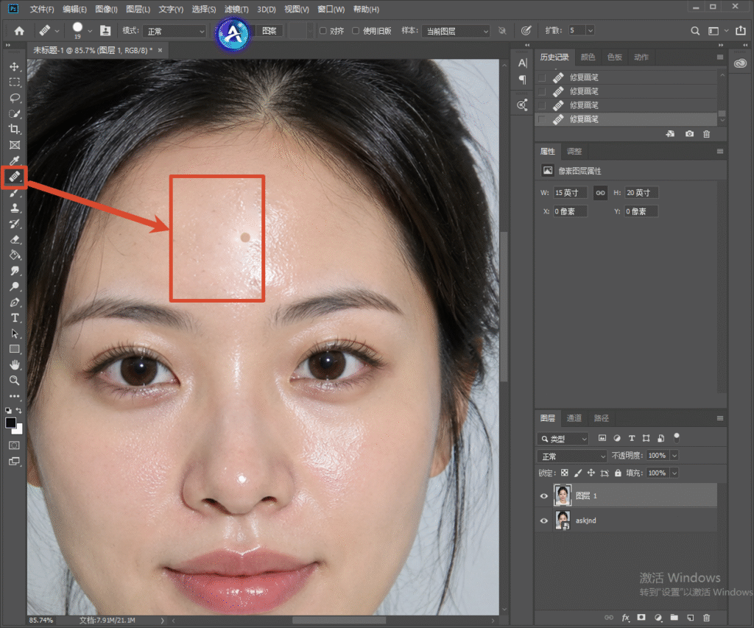Add a layer mask in Layers panel
The height and width of the screenshot is (628, 754).
[x=641, y=618]
